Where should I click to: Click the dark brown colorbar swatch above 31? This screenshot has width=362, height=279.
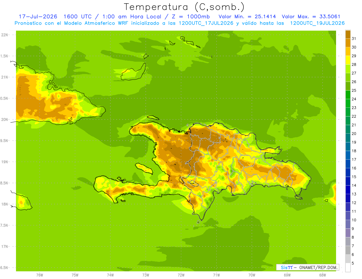348,34
